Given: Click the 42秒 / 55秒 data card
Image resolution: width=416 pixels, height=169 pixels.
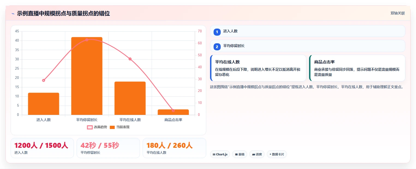Looking at the screenshot, I should 108,148.
